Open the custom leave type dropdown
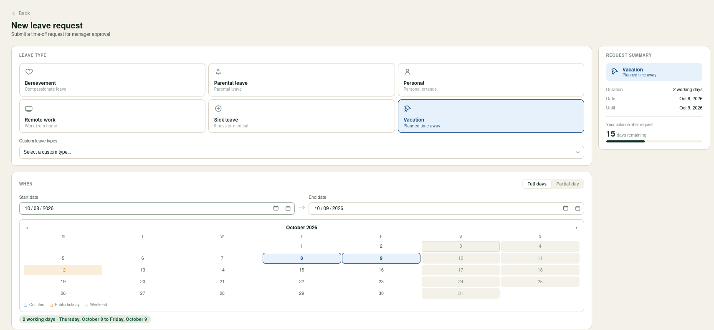714x330 pixels. pos(301,152)
